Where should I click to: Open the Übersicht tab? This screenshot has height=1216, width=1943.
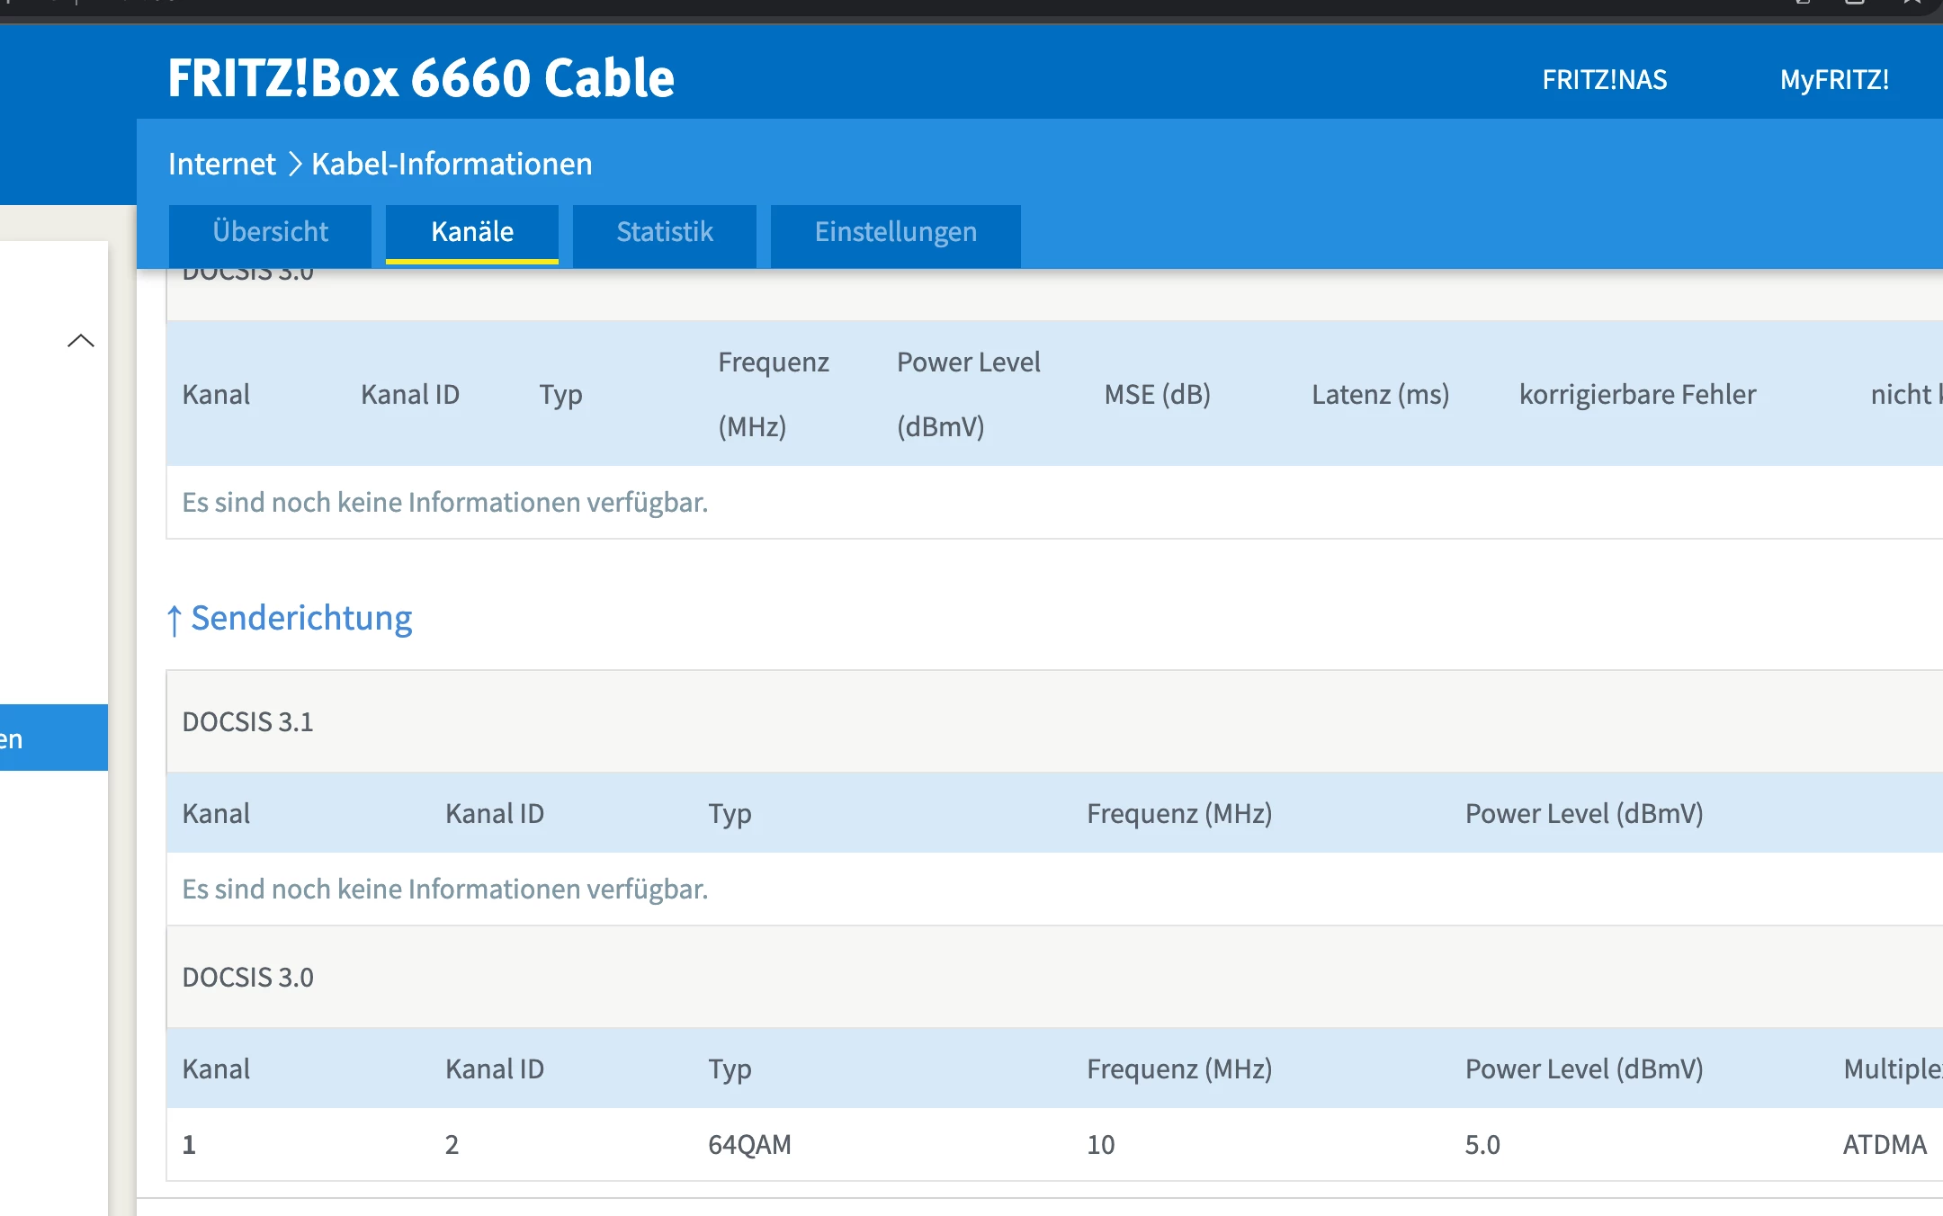point(270,232)
